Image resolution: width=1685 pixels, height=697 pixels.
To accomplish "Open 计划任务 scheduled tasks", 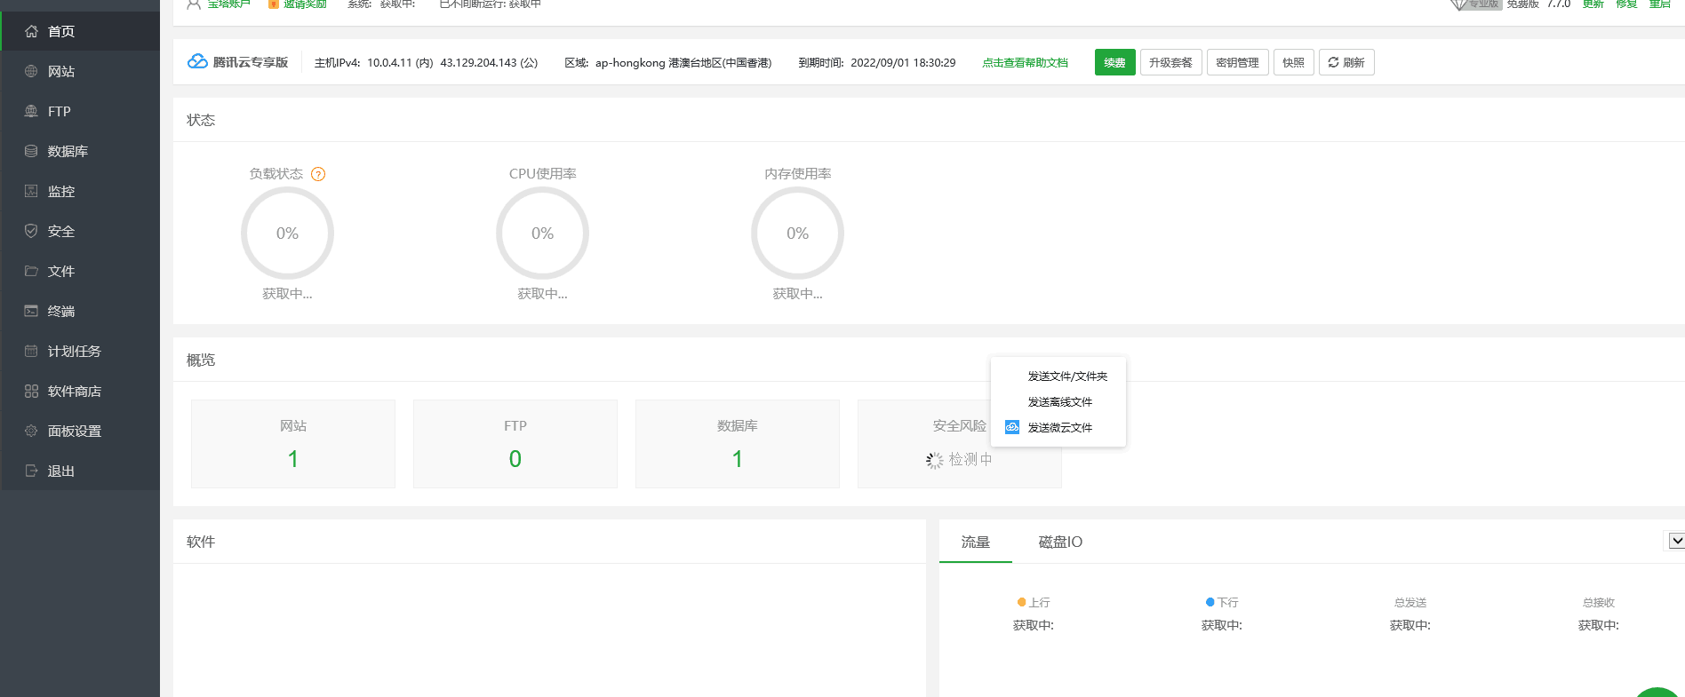I will [x=80, y=351].
